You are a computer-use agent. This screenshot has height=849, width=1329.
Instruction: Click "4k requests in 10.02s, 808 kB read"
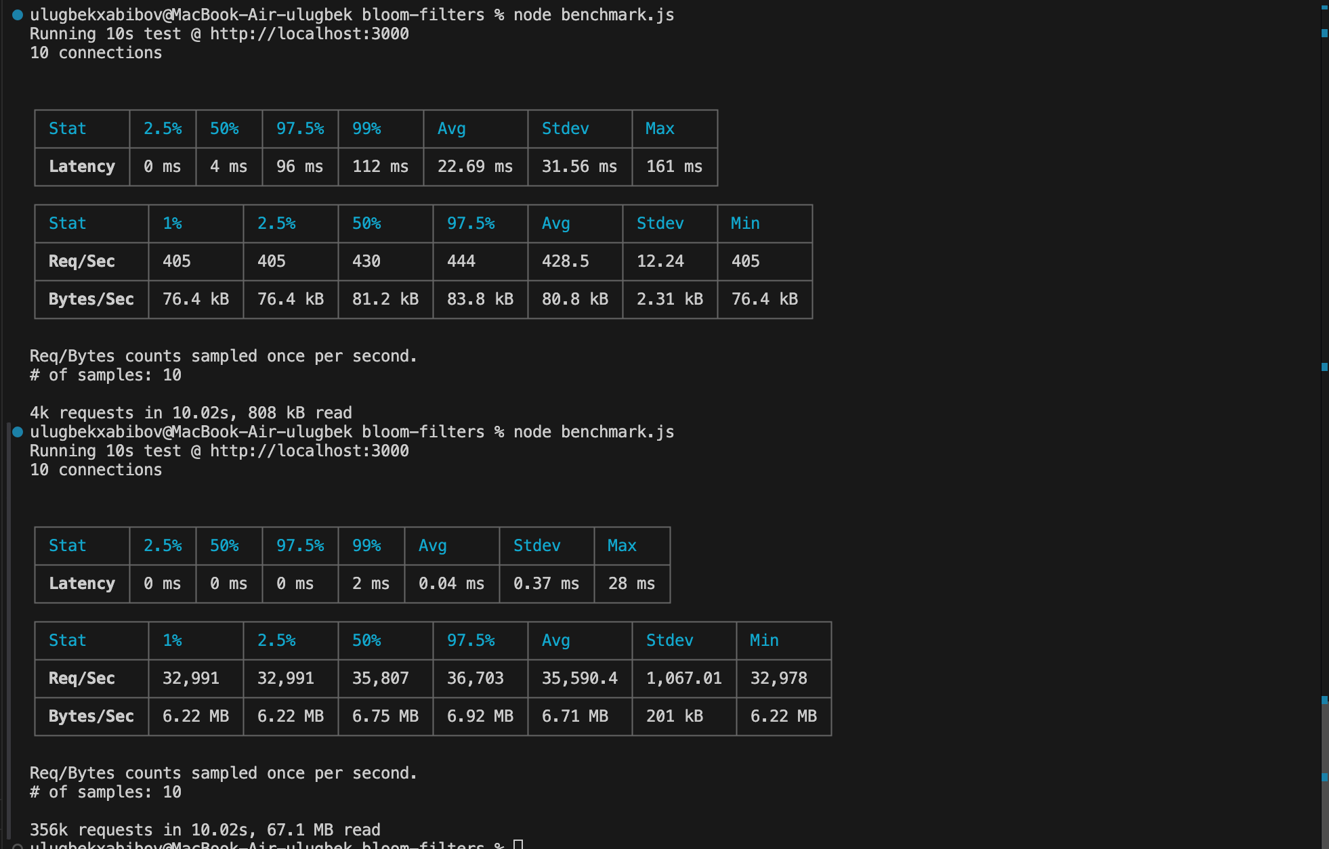pos(190,413)
